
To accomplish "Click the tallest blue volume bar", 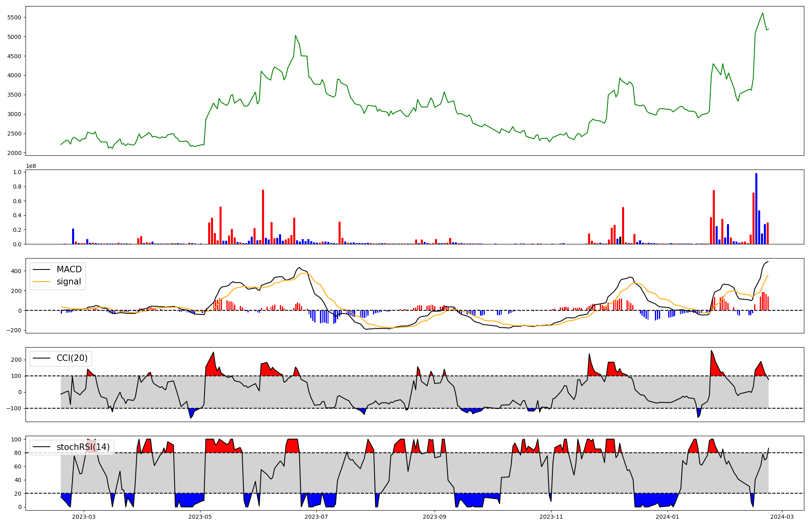I will (x=756, y=208).
